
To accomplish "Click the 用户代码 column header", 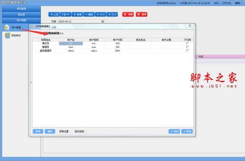I will [x=118, y=40].
